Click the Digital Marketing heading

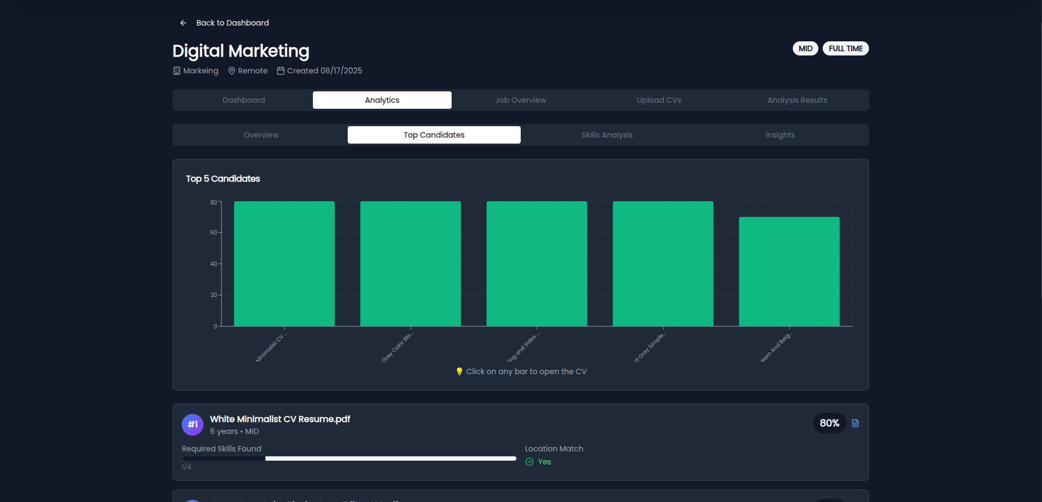click(x=241, y=51)
